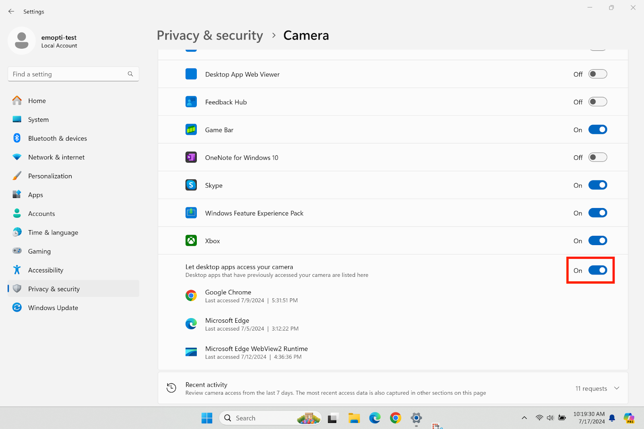Click the Privacy & security breadcrumb link
Viewport: 644px width, 429px height.
coord(210,35)
